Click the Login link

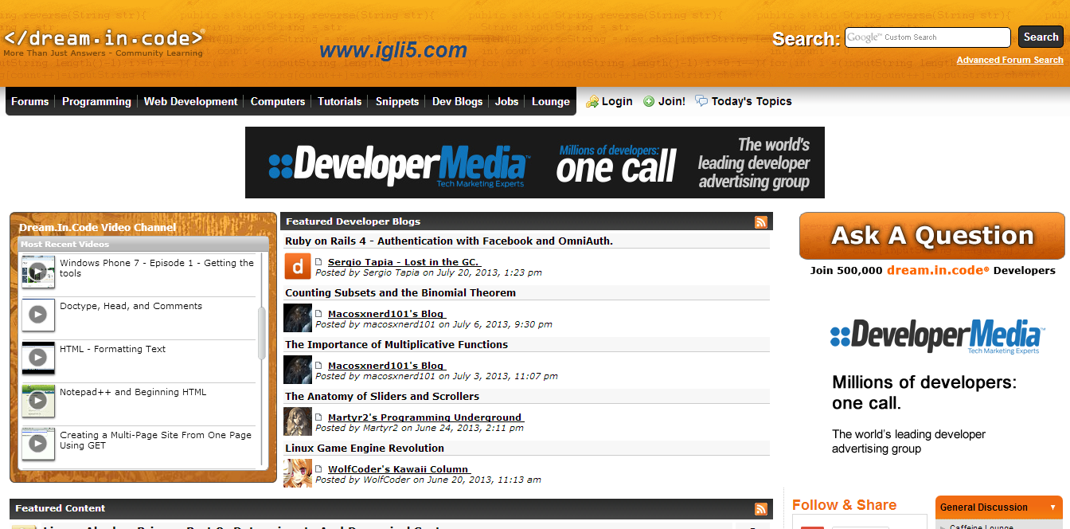(x=617, y=101)
